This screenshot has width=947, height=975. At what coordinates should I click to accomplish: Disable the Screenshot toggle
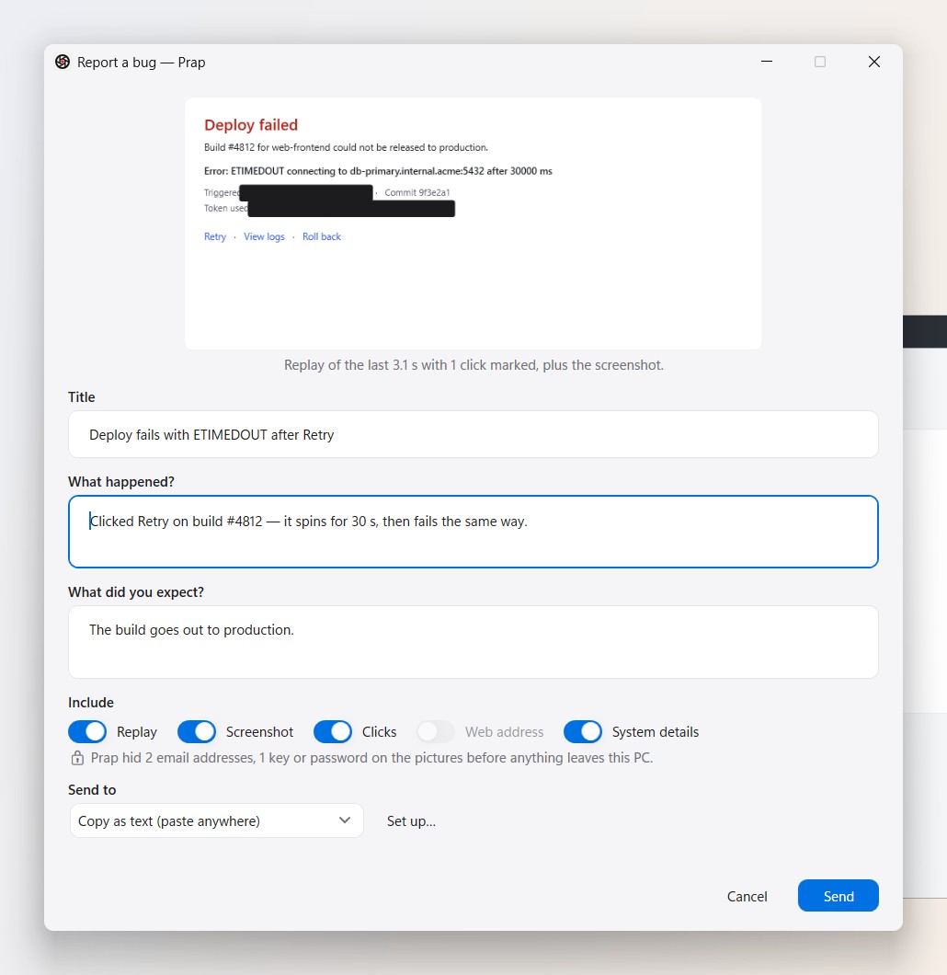[197, 732]
